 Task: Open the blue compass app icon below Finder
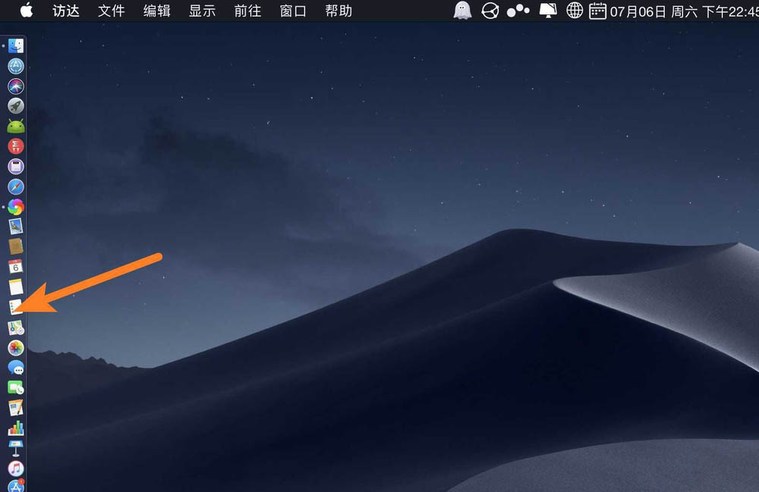coord(16,66)
